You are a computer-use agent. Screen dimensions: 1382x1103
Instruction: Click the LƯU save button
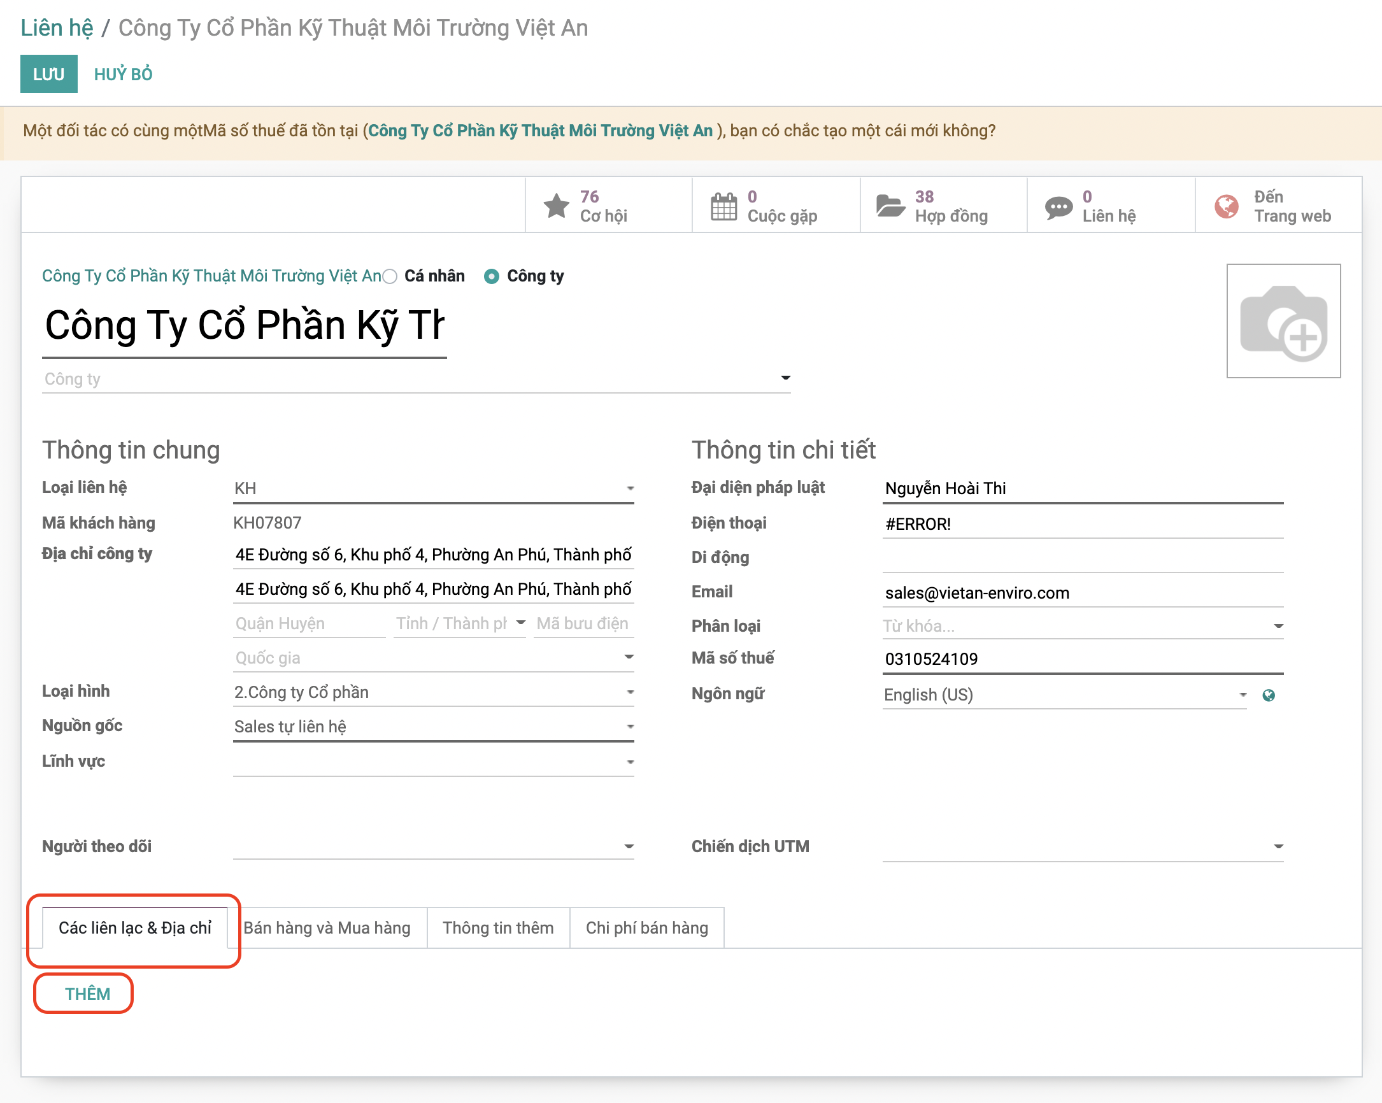(x=48, y=75)
